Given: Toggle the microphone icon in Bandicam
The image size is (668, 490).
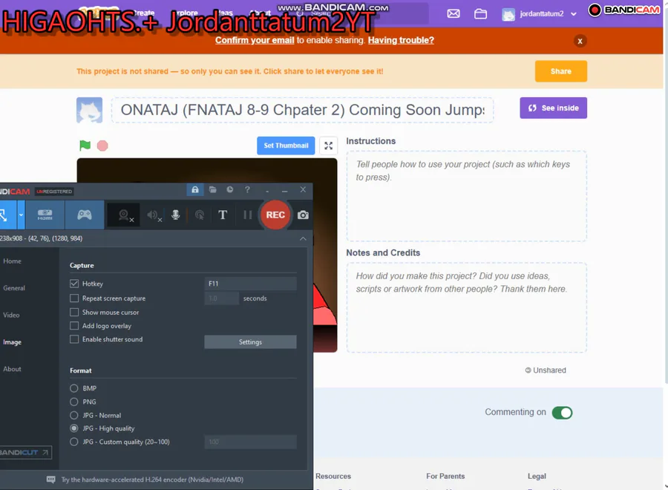Looking at the screenshot, I should [175, 215].
